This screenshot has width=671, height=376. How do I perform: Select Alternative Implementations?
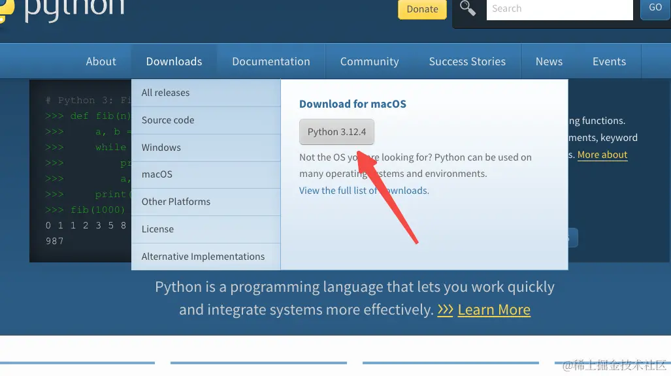pos(203,257)
